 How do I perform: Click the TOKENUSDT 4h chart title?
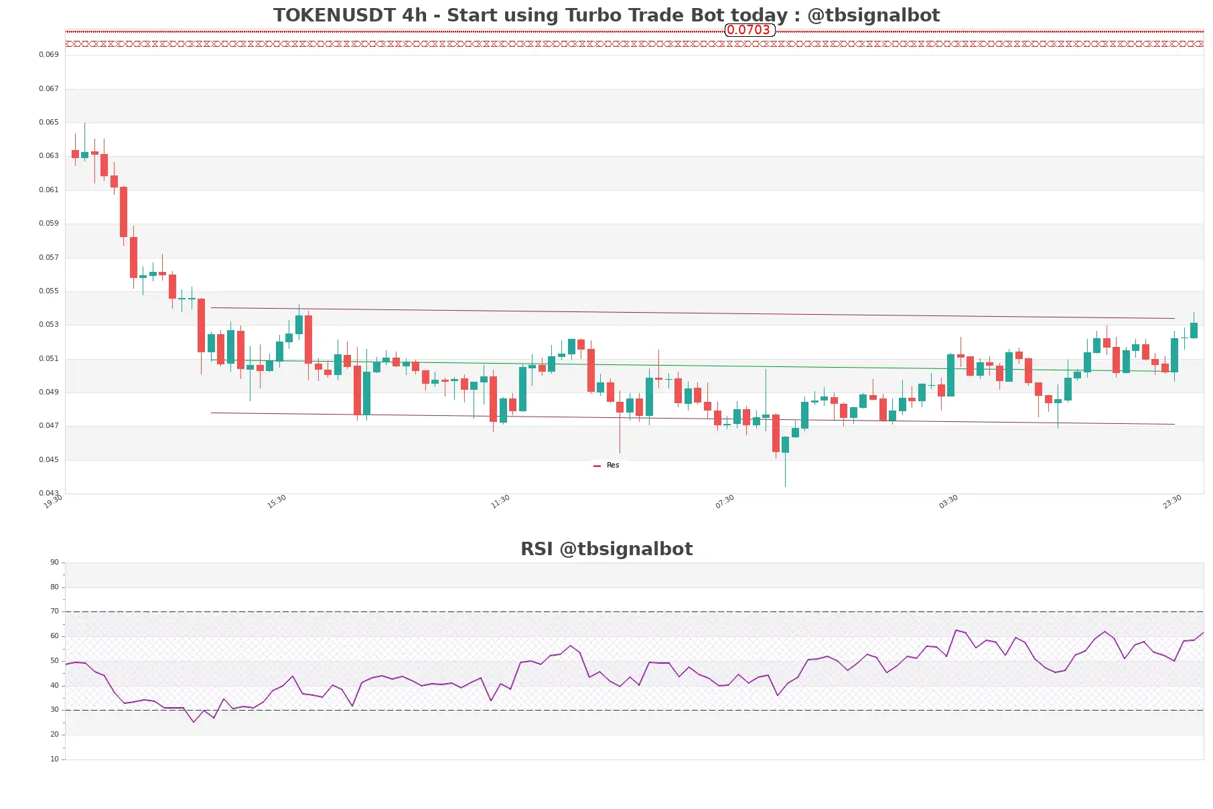pyautogui.click(x=606, y=15)
